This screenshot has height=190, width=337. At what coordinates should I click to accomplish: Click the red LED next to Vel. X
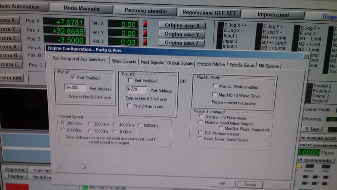[145, 23]
